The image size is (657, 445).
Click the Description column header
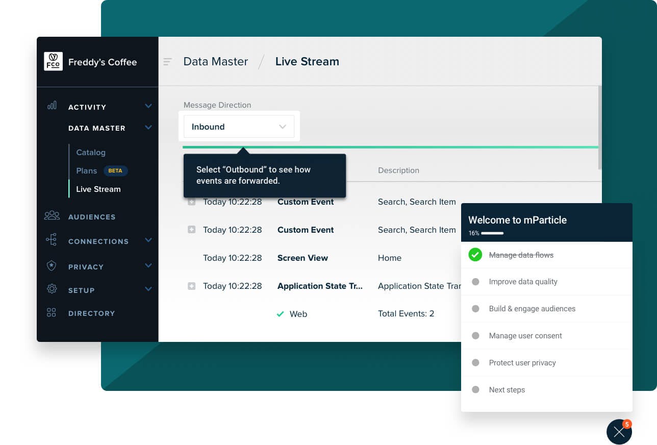pos(398,170)
